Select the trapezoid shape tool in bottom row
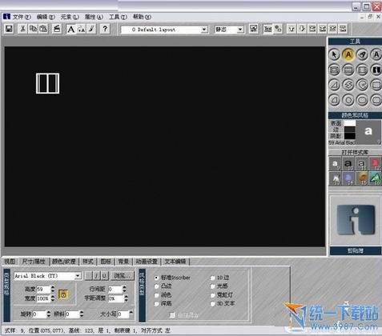The width and height of the screenshot is (382, 336). click(x=334, y=100)
